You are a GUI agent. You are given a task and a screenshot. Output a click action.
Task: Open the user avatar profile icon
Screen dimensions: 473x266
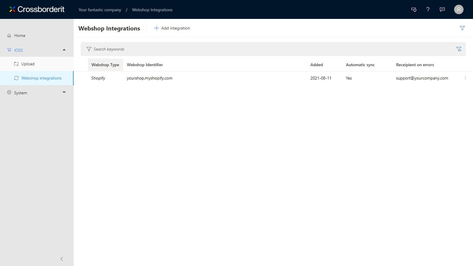pos(459,9)
